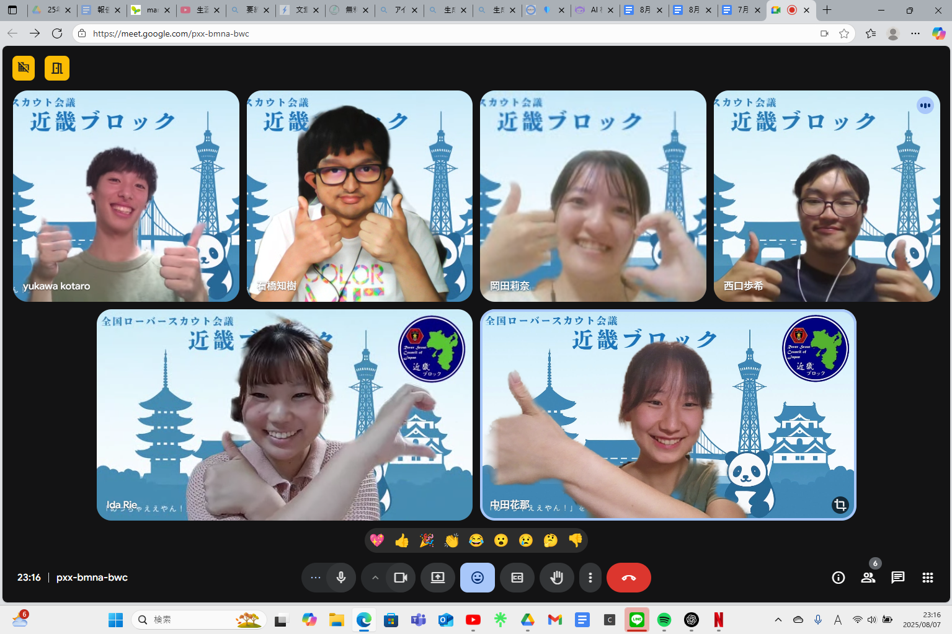Expand video settings chevron arrow
Image resolution: width=952 pixels, height=634 pixels.
pos(375,578)
